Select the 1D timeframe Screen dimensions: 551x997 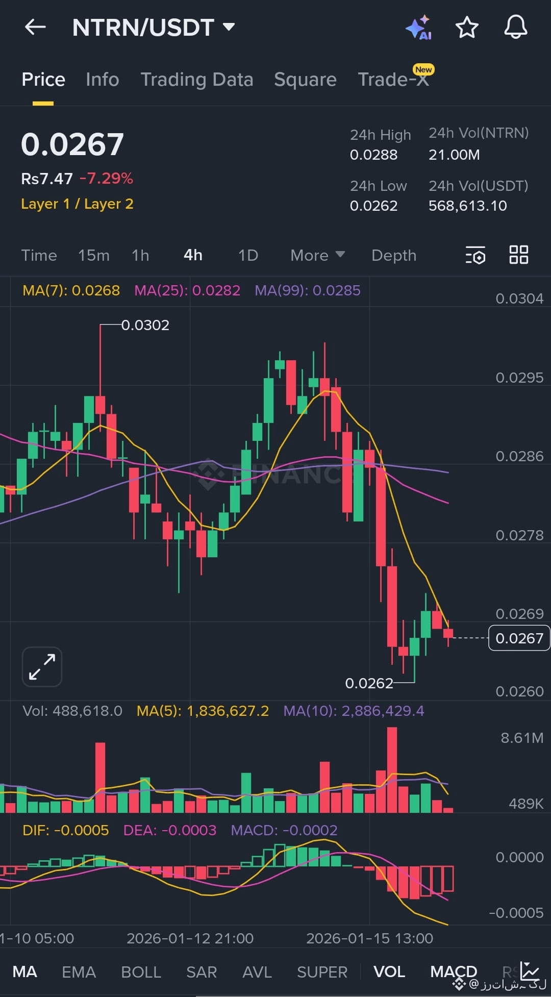coord(247,255)
